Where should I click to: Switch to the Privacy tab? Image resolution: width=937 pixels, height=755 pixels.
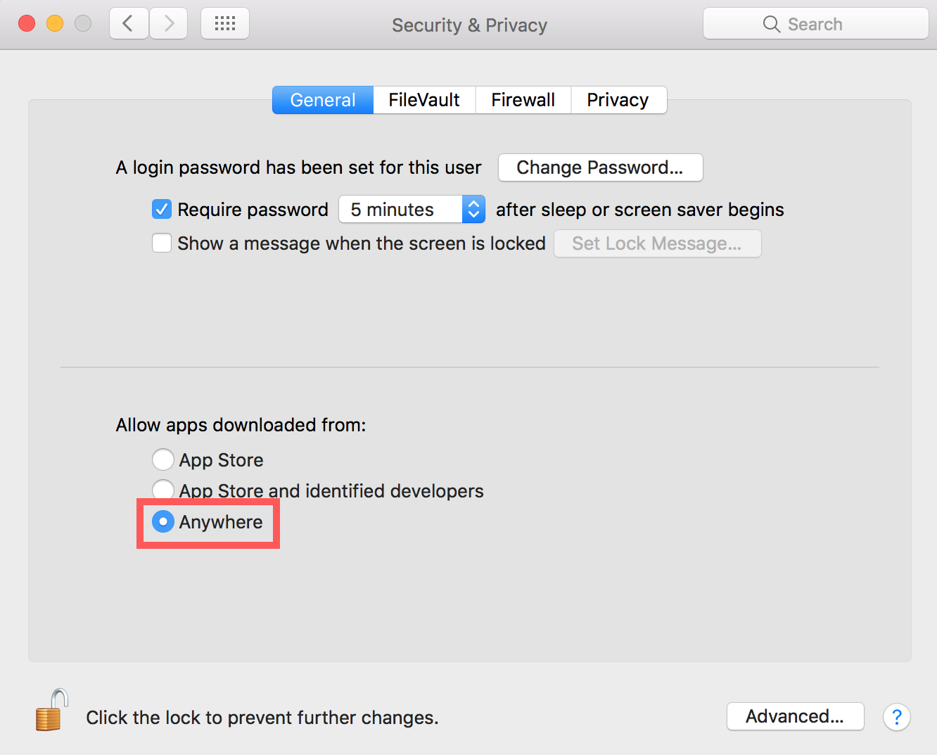click(618, 100)
